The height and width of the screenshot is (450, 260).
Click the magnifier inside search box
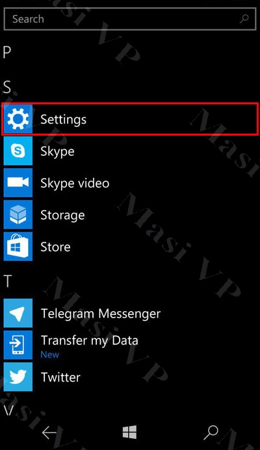click(244, 19)
